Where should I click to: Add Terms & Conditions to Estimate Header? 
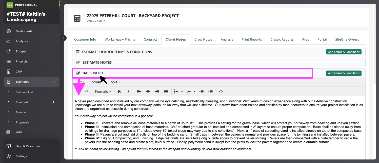(x=344, y=52)
